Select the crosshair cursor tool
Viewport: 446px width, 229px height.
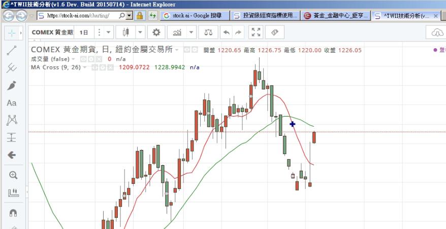click(x=11, y=33)
